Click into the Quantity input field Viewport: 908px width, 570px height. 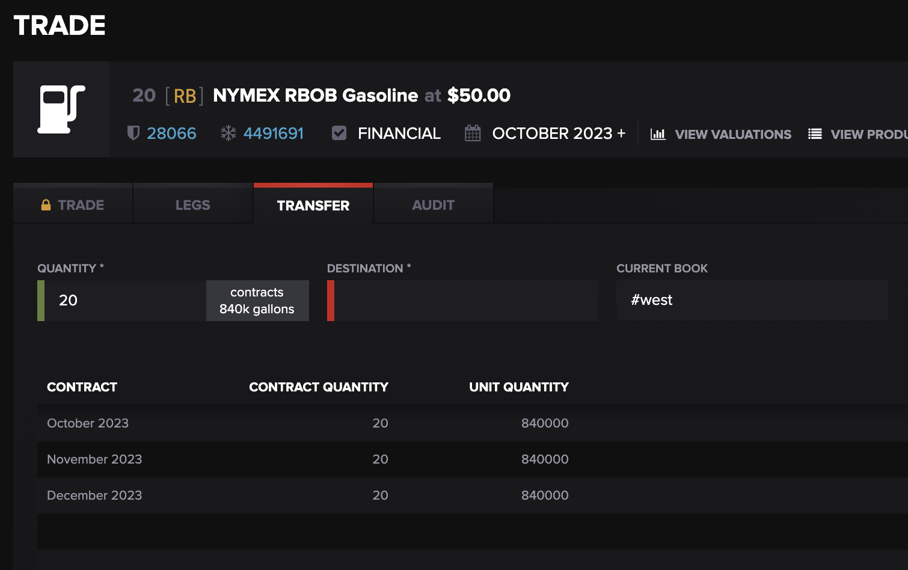(125, 301)
